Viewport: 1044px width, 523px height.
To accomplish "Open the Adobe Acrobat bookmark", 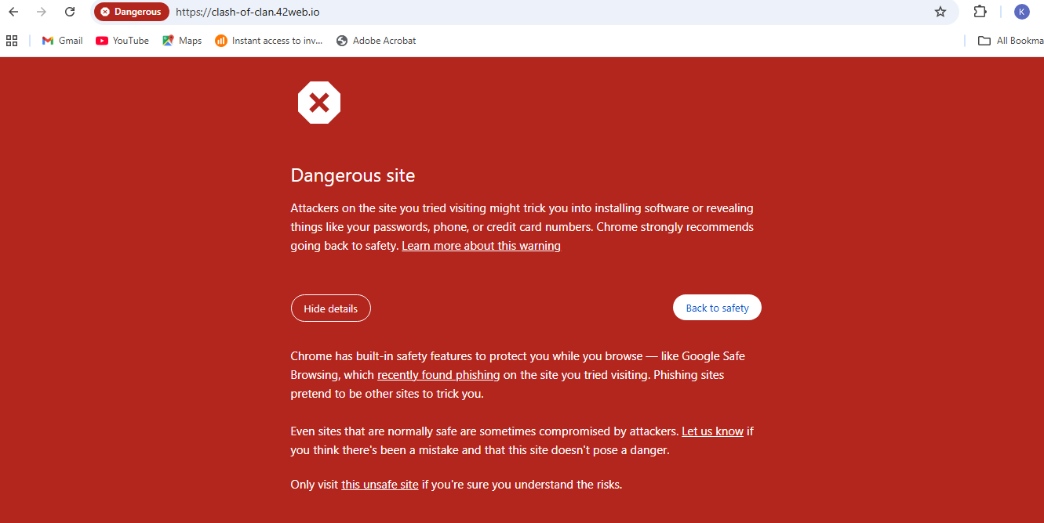I will point(376,41).
